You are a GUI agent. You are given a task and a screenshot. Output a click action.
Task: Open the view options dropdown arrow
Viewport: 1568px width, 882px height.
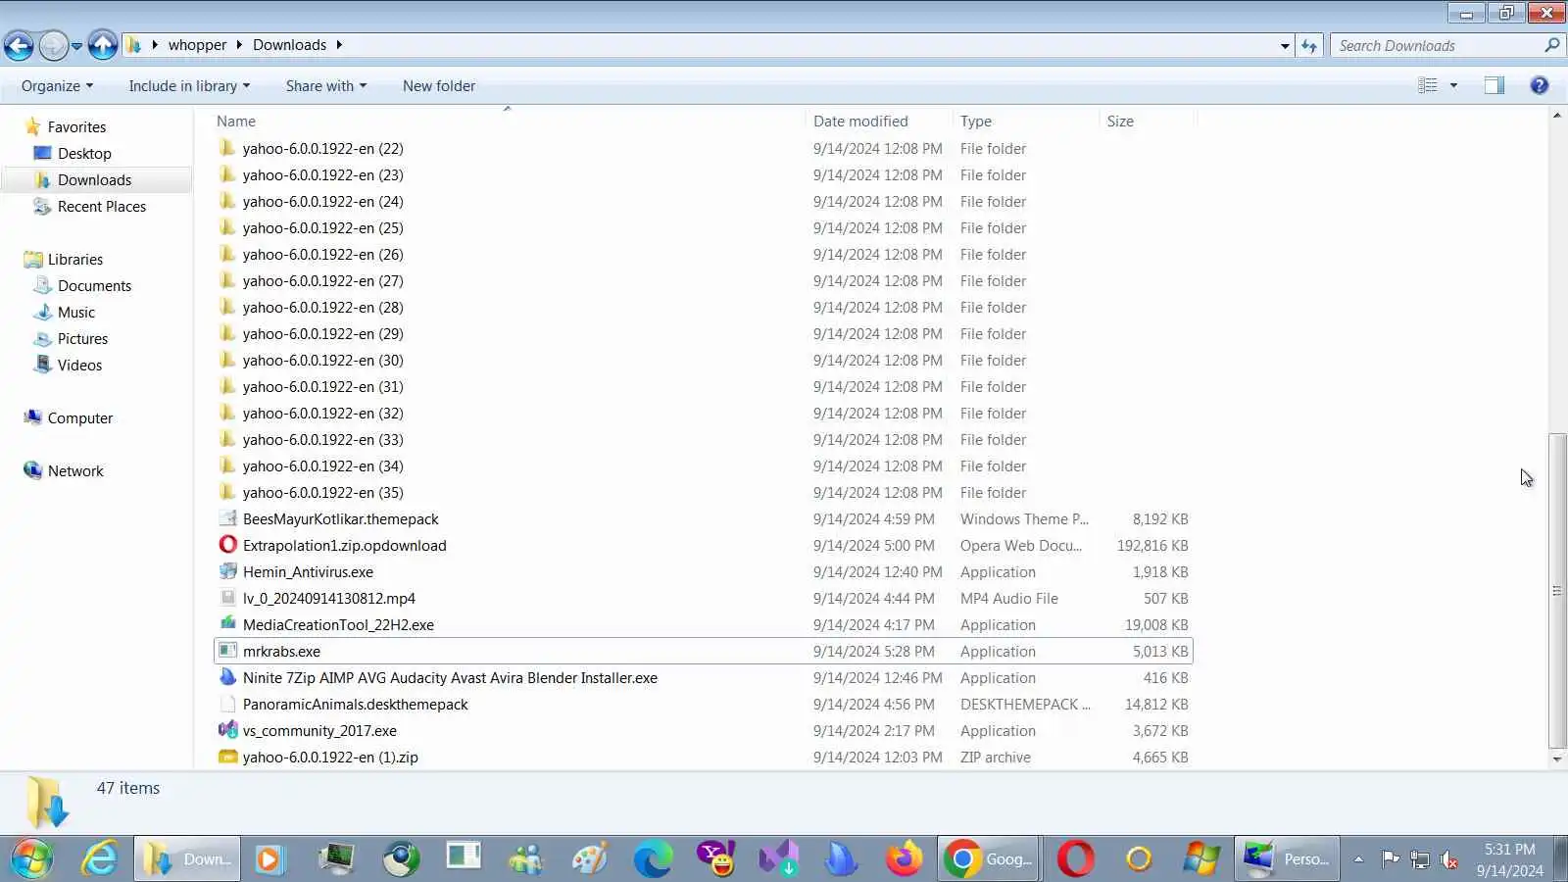click(1453, 85)
